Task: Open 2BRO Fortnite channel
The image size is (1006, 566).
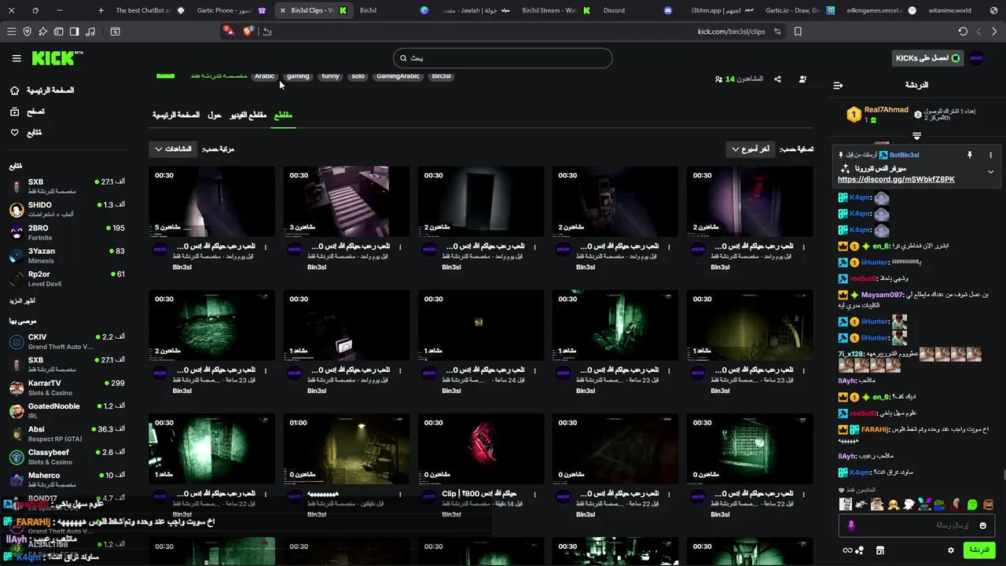Action: tap(67, 233)
